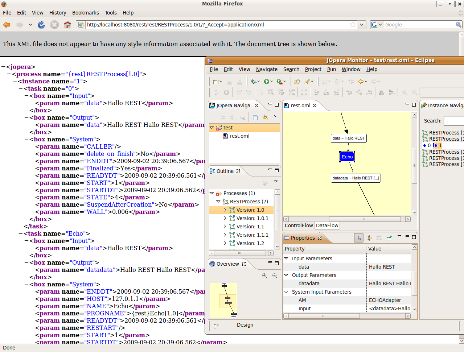
Task: Select the "datadata = Hallo REST [...]" box
Action: pyautogui.click(x=356, y=178)
